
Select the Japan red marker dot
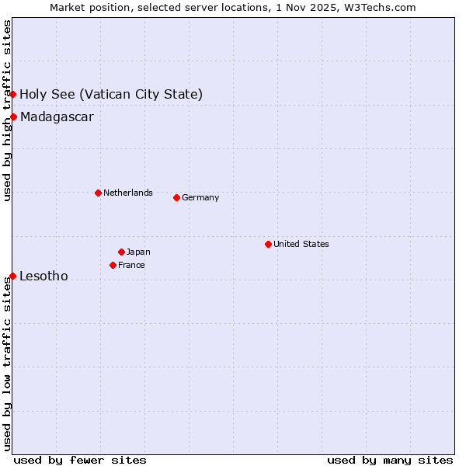(x=121, y=252)
